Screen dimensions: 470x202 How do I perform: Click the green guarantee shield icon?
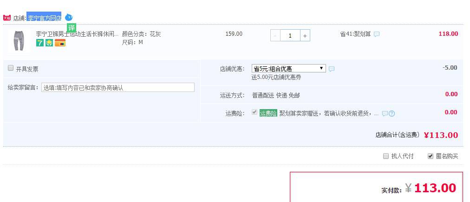click(x=49, y=43)
